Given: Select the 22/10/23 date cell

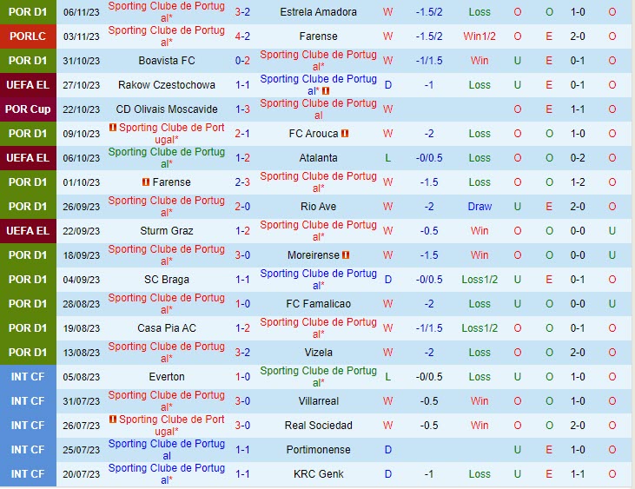Looking at the screenshot, I should coord(81,109).
